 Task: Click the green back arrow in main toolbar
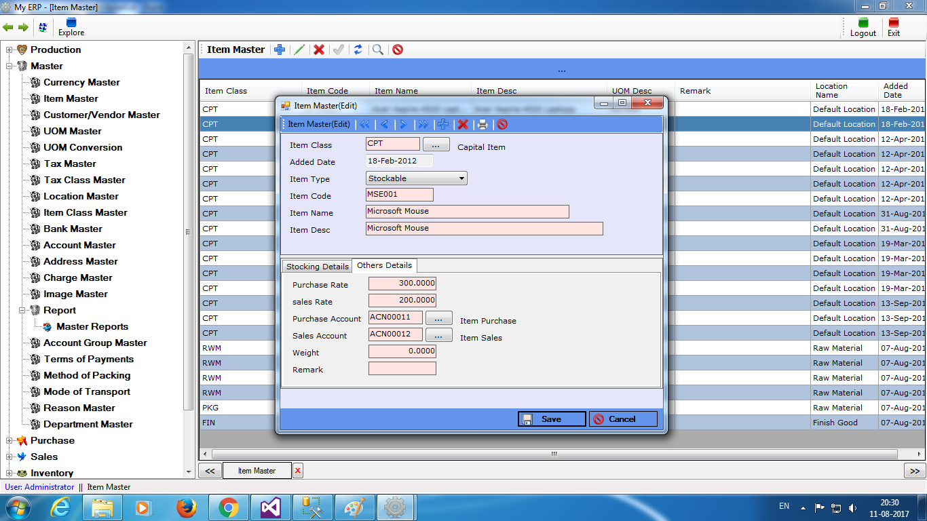pos(8,27)
